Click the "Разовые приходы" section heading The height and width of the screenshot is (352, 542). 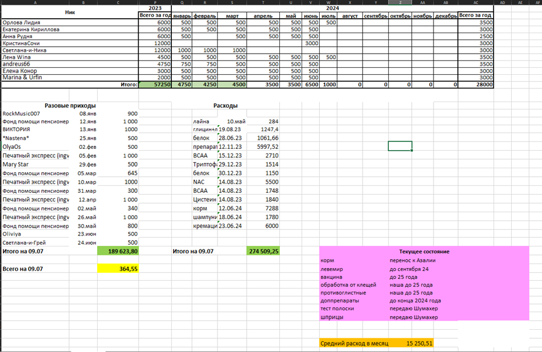pyautogui.click(x=70, y=106)
